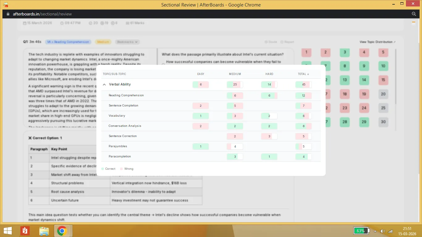Open question 23 in the palette
422x237 pixels.
click(345, 108)
